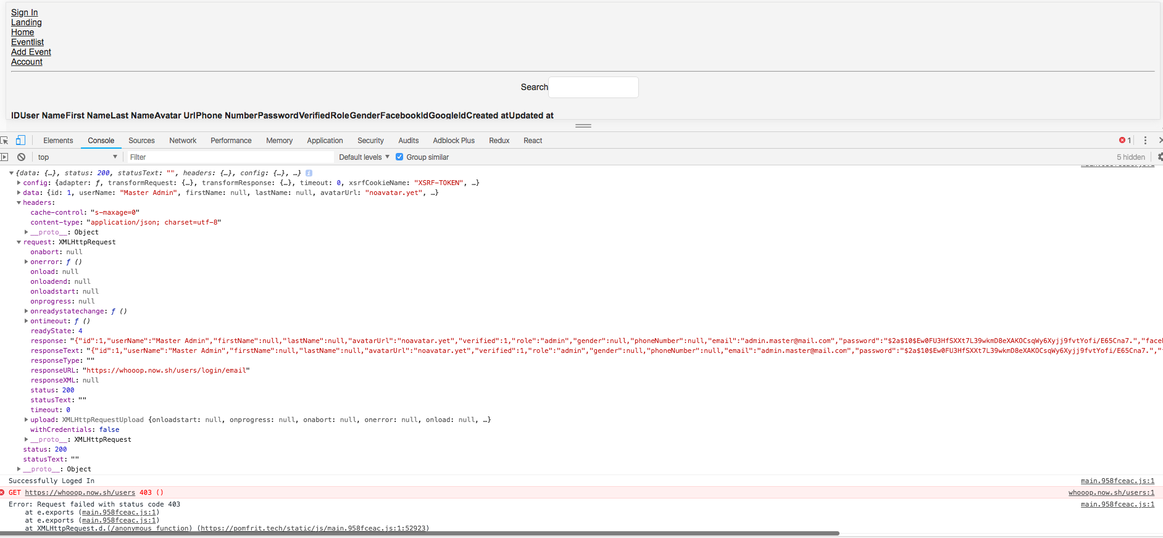Click the Successfully Loged In message
Screen dimensions: 1163x538
[51, 481]
